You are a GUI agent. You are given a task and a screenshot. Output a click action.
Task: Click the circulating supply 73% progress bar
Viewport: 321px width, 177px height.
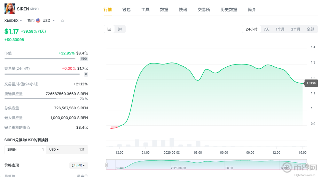[40, 99]
